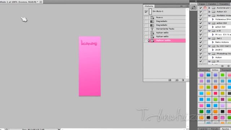Apply the crimson style swatch
The height and width of the screenshot is (130, 231).
coord(215,93)
